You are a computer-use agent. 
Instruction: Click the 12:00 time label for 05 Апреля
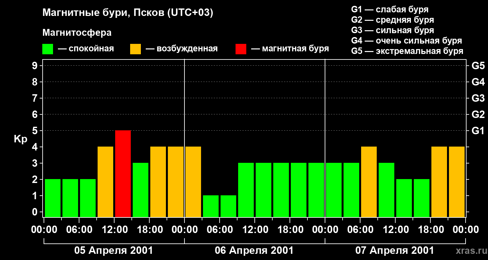(114, 230)
